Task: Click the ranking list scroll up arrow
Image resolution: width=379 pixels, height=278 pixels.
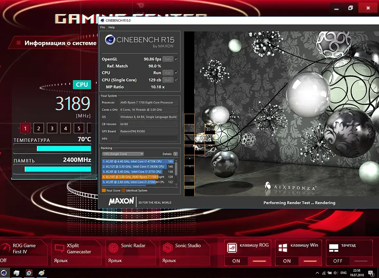Action: click(x=176, y=160)
